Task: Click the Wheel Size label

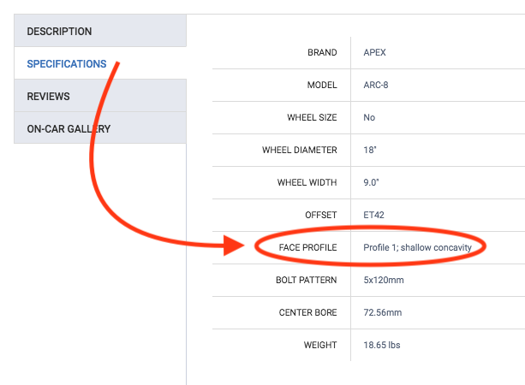Action: point(312,117)
